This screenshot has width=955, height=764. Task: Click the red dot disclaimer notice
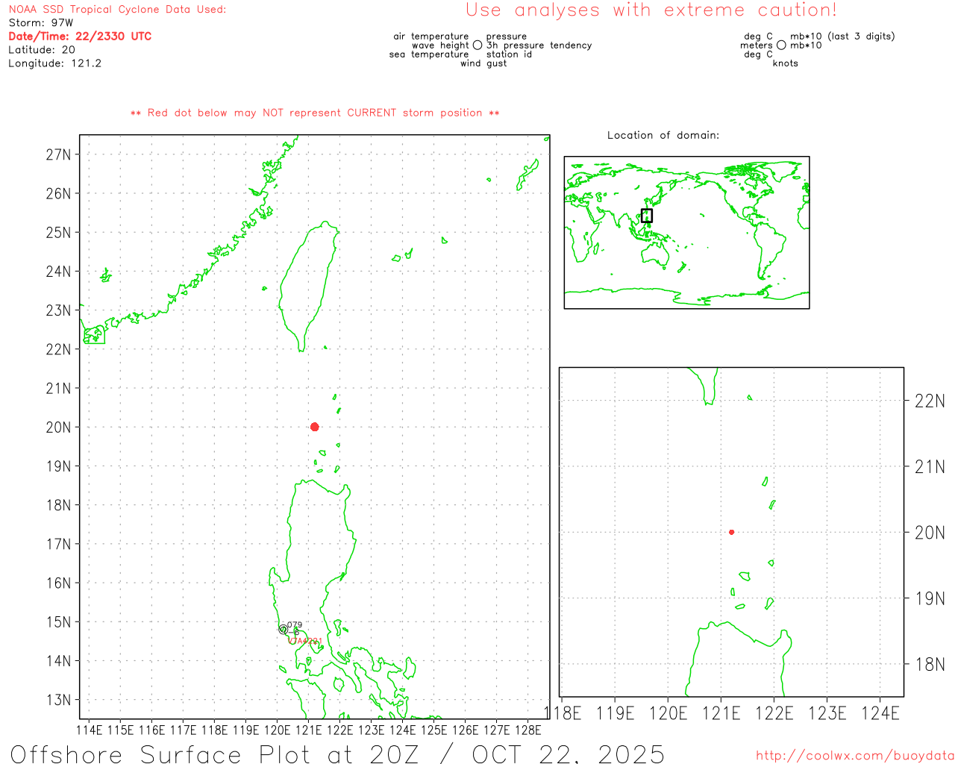(x=315, y=113)
